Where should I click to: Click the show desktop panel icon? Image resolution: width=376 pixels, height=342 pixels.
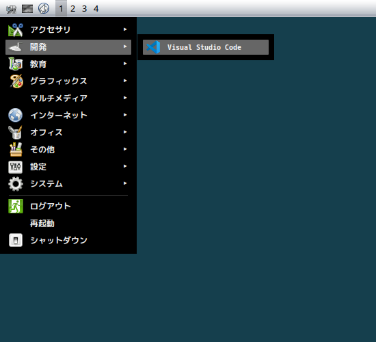(27, 9)
